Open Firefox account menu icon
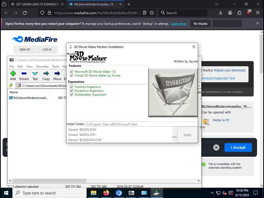 click(x=230, y=13)
